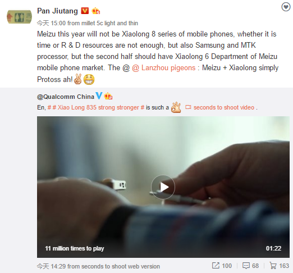Open the Pan Jiutang profile name
This screenshot has height=273, width=293.
(57, 11)
